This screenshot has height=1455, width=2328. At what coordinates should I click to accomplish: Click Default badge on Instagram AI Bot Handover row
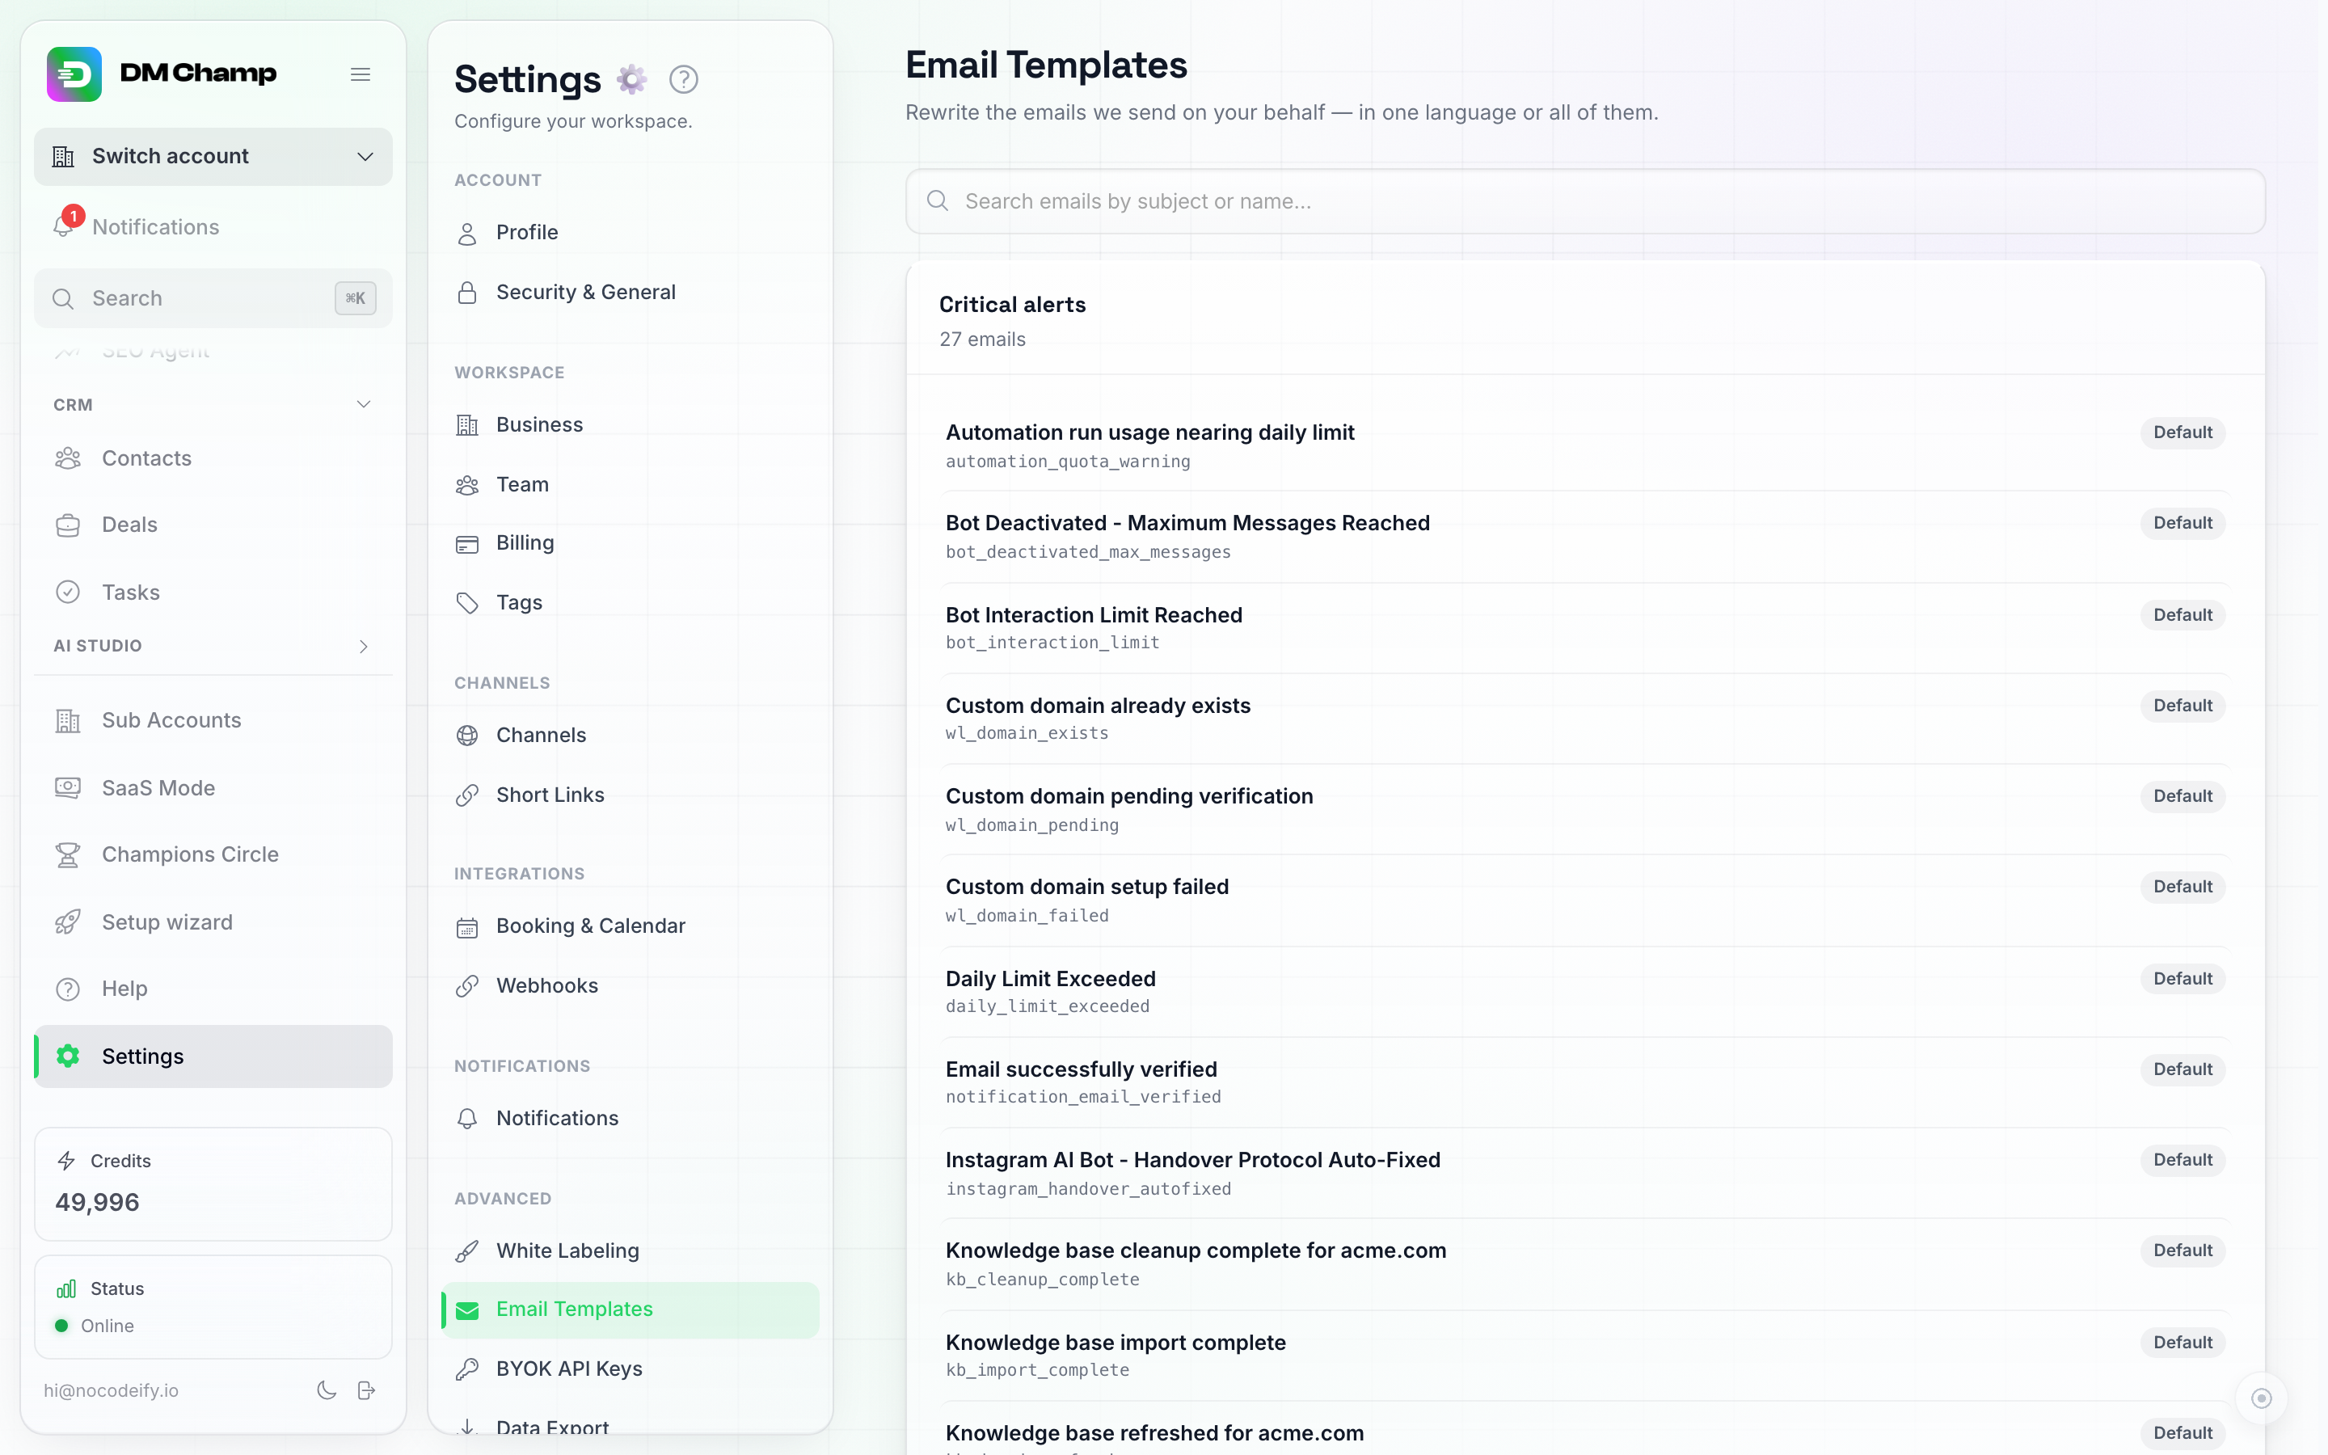(2182, 1160)
